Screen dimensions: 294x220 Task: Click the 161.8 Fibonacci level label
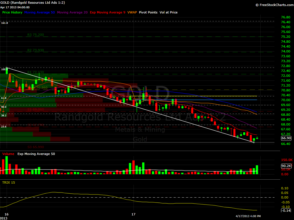[5, 23]
